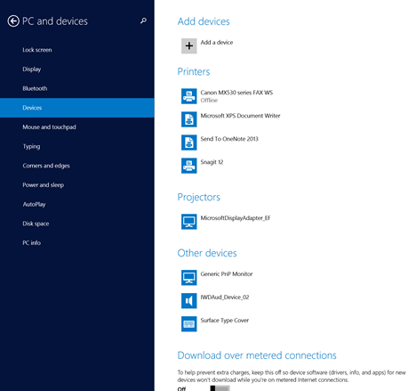Click the plus icon to add a device
416x391 pixels.
[x=189, y=46]
